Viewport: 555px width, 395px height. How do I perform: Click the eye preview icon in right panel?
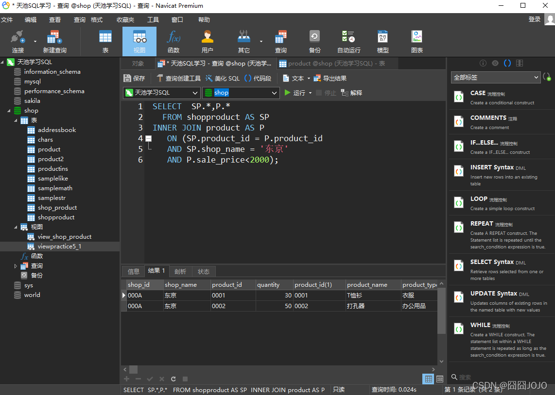[495, 63]
